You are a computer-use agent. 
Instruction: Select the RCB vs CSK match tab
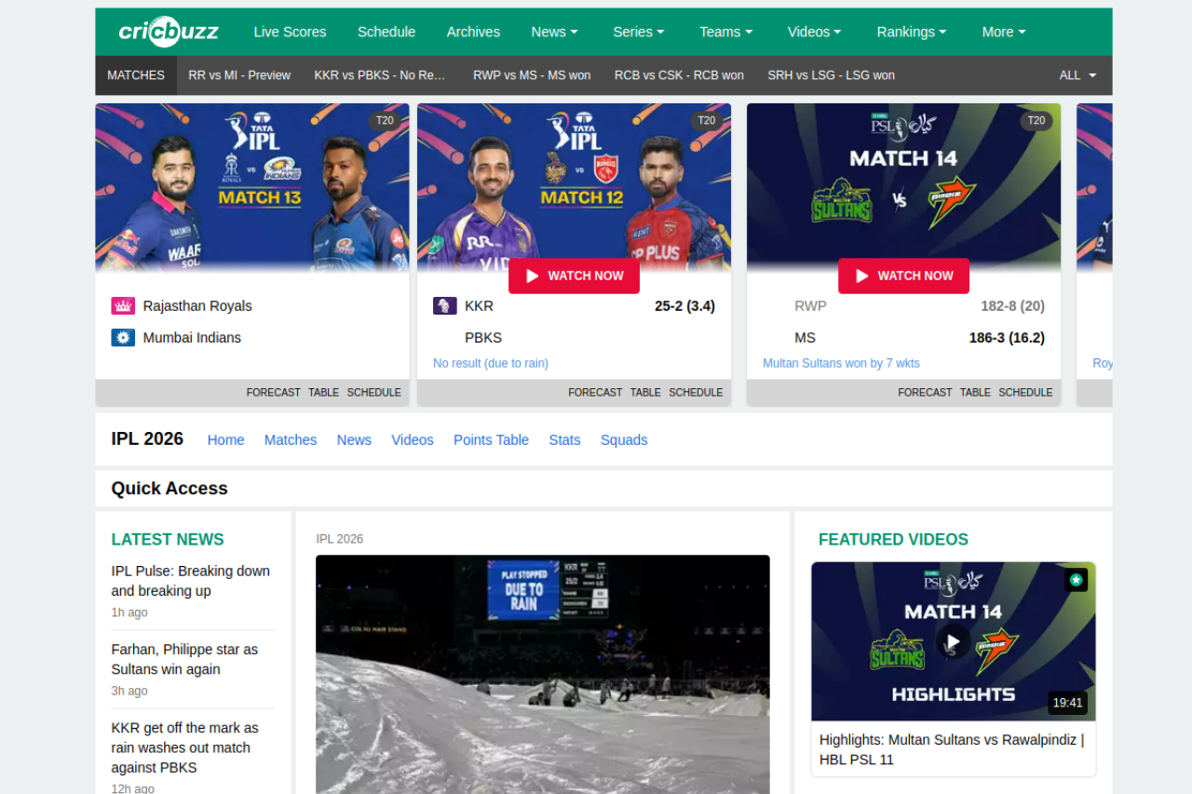[679, 75]
